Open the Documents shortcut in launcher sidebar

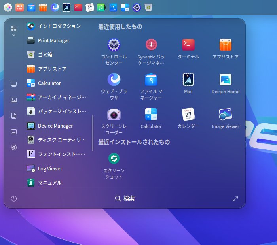click(14, 116)
